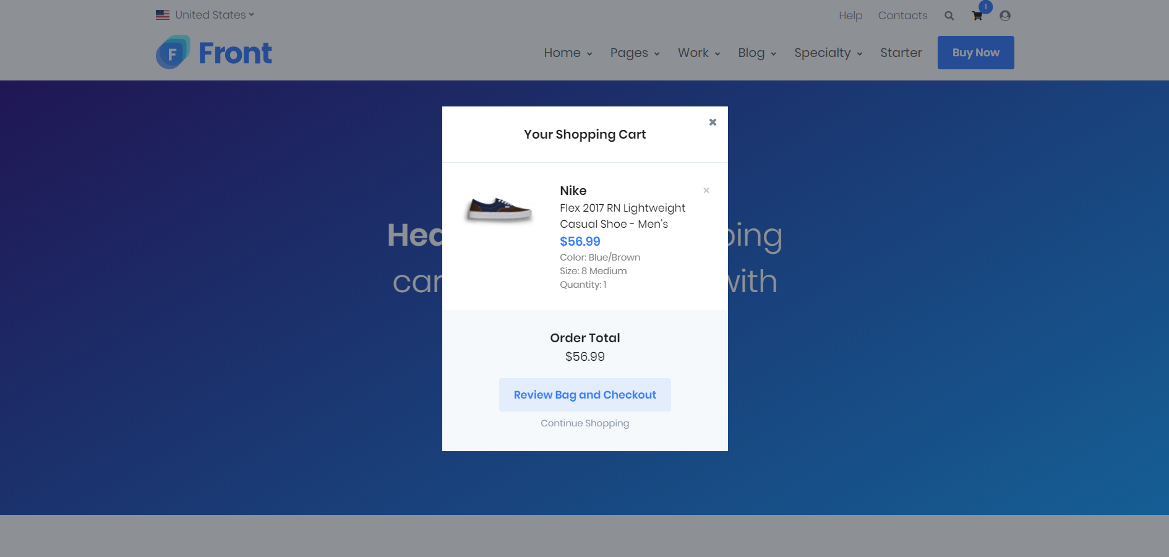Expand the Specialty menu
Screen dimensions: 1169x557
click(x=828, y=53)
